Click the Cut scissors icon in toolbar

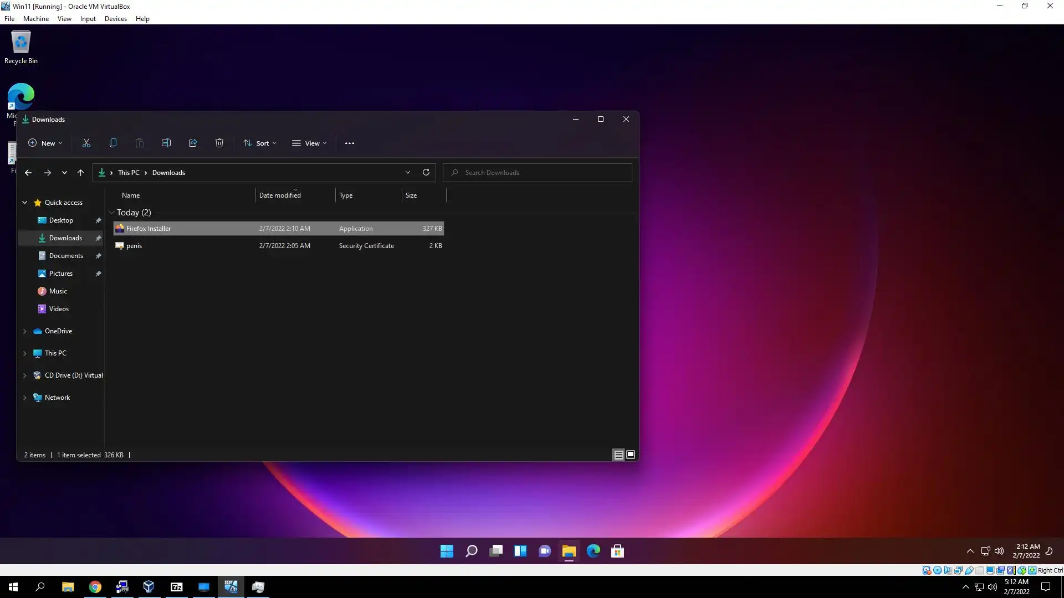point(86,143)
